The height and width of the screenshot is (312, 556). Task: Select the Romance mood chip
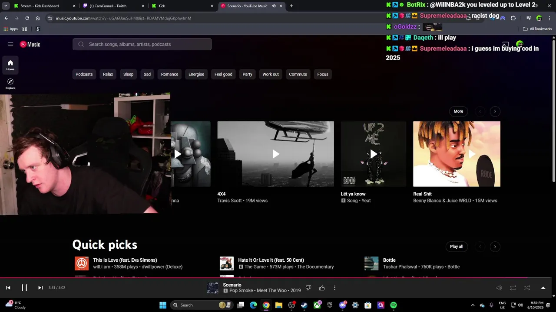point(169,74)
